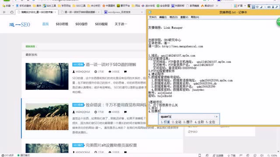Click the comment icon on the first article
Screen dimensions: 280x157
click(126, 72)
